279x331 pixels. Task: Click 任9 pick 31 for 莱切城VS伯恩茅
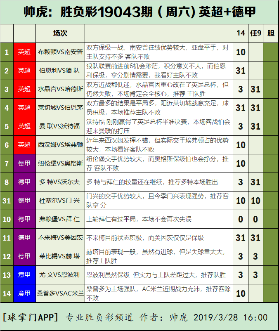click(255, 108)
